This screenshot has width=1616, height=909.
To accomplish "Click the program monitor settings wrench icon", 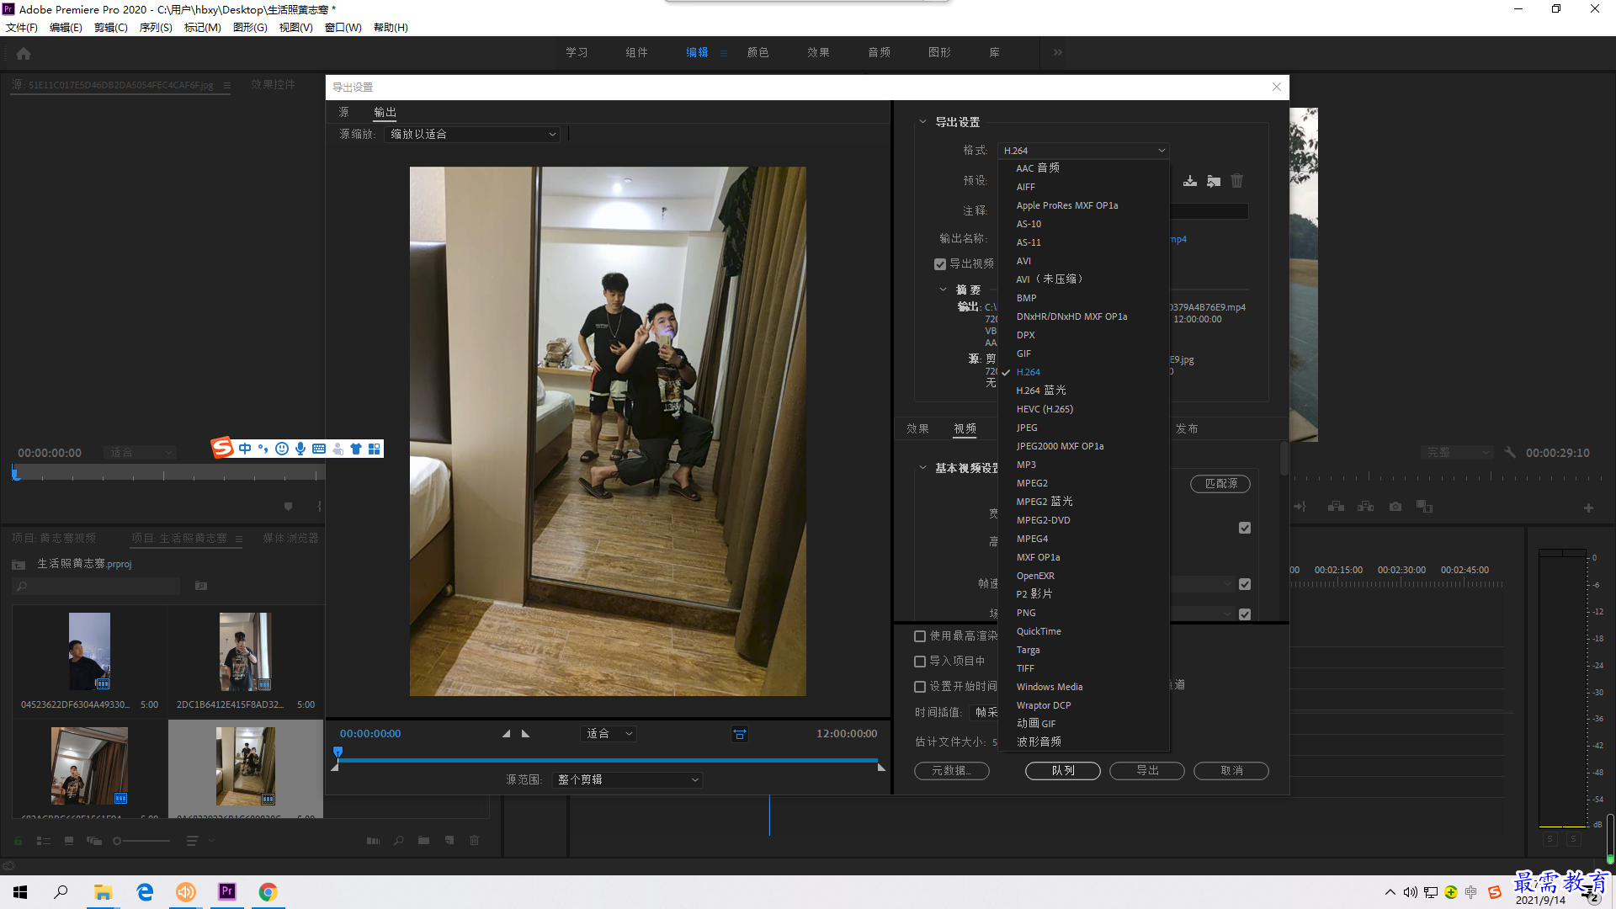I will [x=1510, y=452].
